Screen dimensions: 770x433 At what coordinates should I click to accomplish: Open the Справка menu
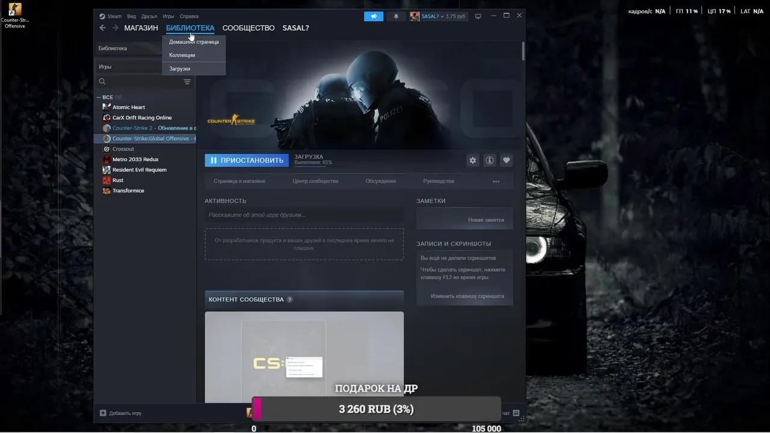point(189,16)
